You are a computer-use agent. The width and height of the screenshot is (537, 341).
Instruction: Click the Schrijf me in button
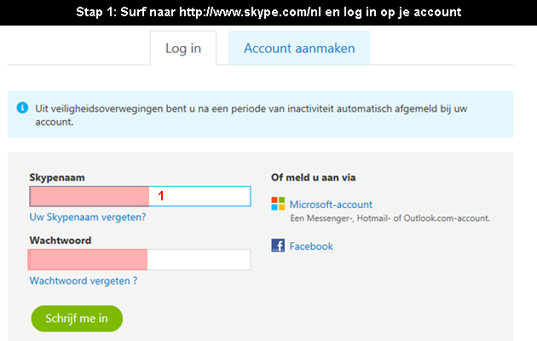point(77,318)
